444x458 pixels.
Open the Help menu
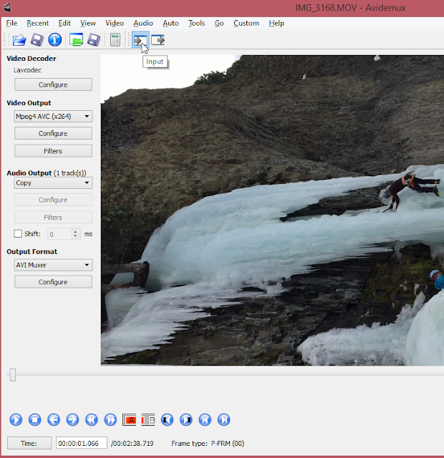276,23
